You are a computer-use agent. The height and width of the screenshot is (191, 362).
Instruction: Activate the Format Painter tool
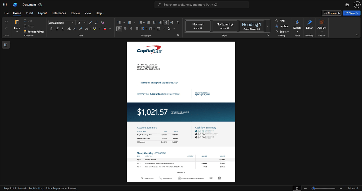point(34,32)
